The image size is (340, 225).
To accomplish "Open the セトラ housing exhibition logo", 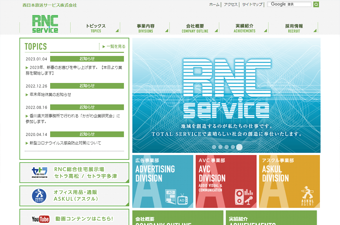I will pyautogui.click(x=39, y=172).
